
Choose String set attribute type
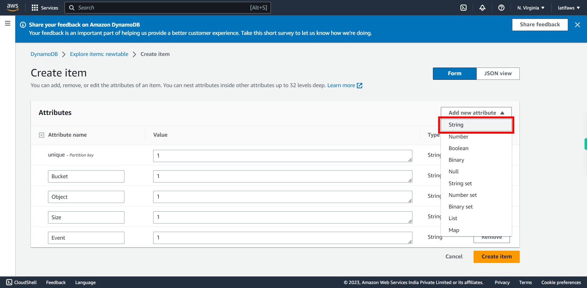pyautogui.click(x=476, y=183)
